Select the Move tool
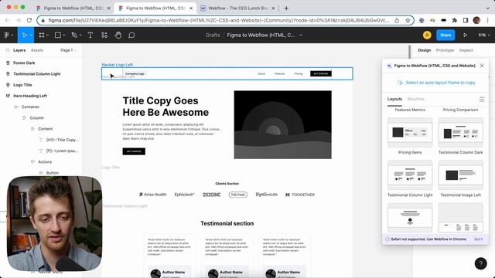The image size is (495, 278). [x=24, y=36]
